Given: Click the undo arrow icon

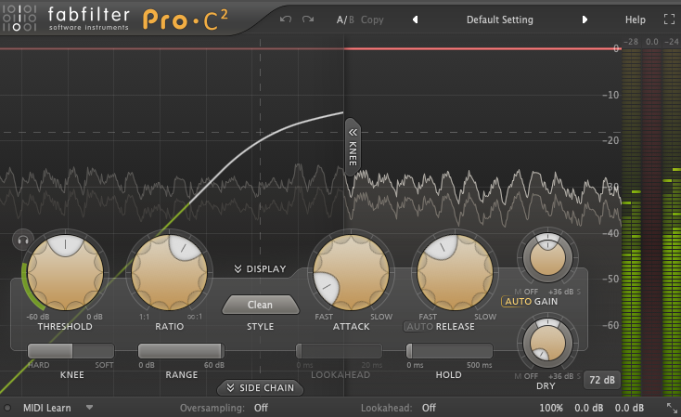Looking at the screenshot, I should tap(286, 20).
